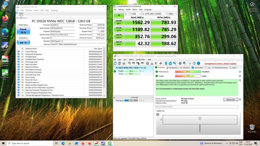Viewport: 260px width, 146px height.
Task: Open the Windows Start menu
Action: click(3, 143)
